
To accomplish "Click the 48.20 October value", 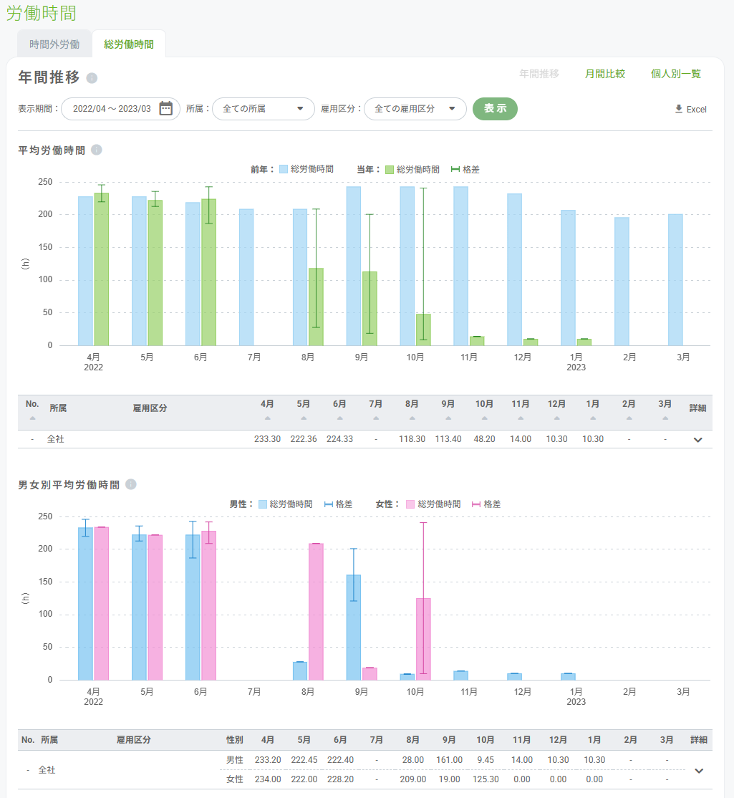I will (484, 438).
